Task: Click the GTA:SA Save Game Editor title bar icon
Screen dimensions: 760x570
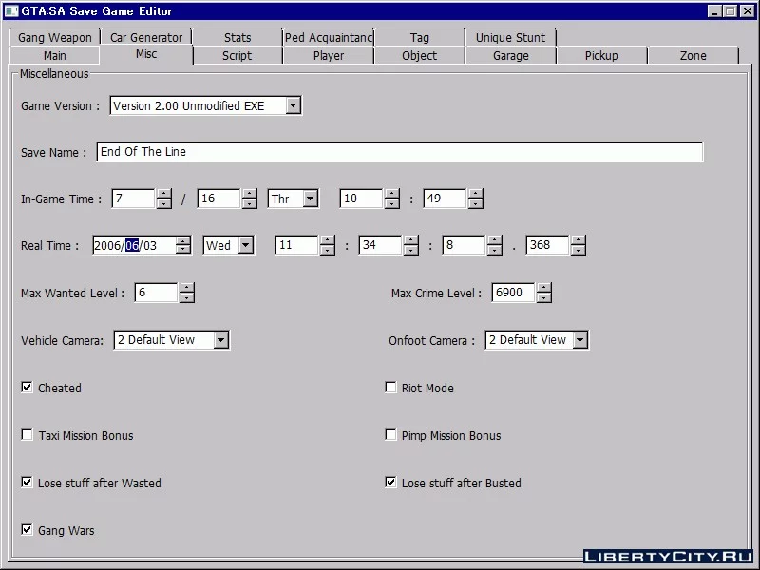Action: 10,10
